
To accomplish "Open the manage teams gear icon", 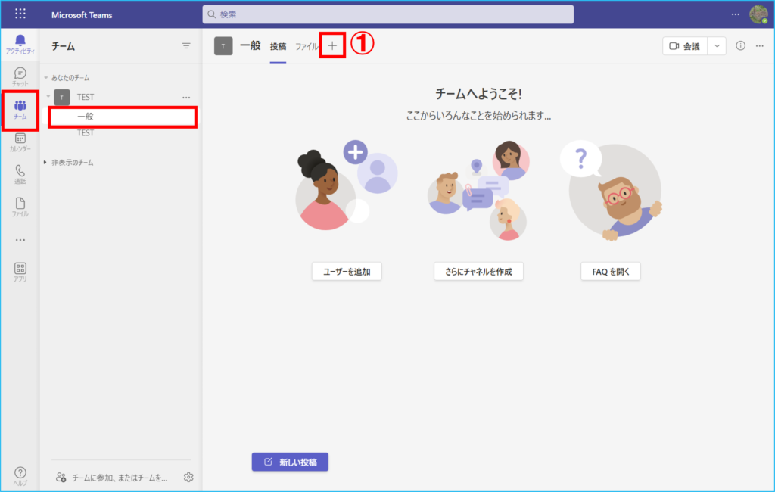I will (x=188, y=477).
